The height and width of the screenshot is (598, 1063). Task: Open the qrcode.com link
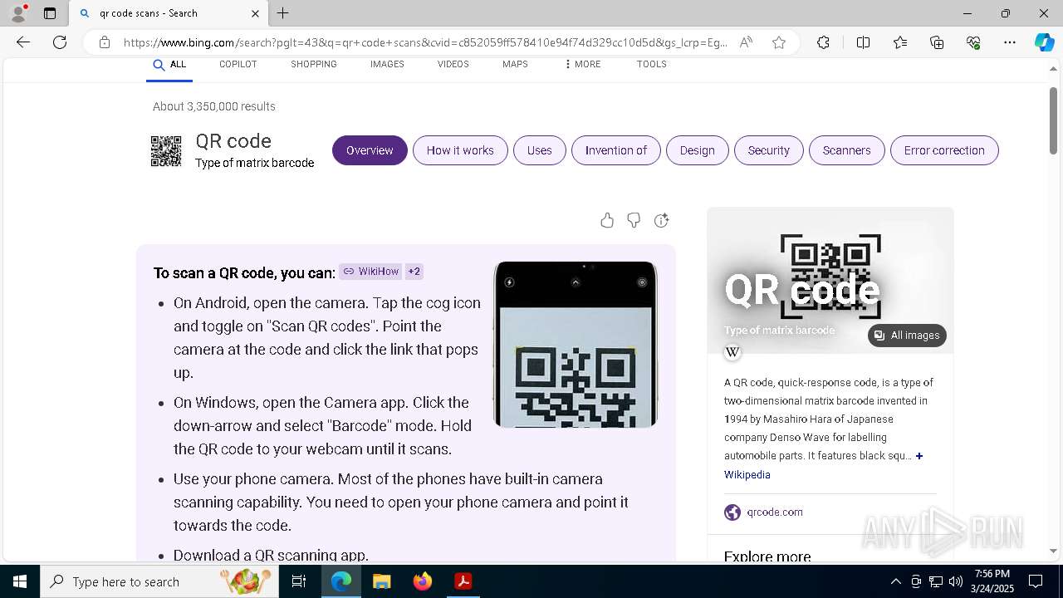click(x=775, y=512)
